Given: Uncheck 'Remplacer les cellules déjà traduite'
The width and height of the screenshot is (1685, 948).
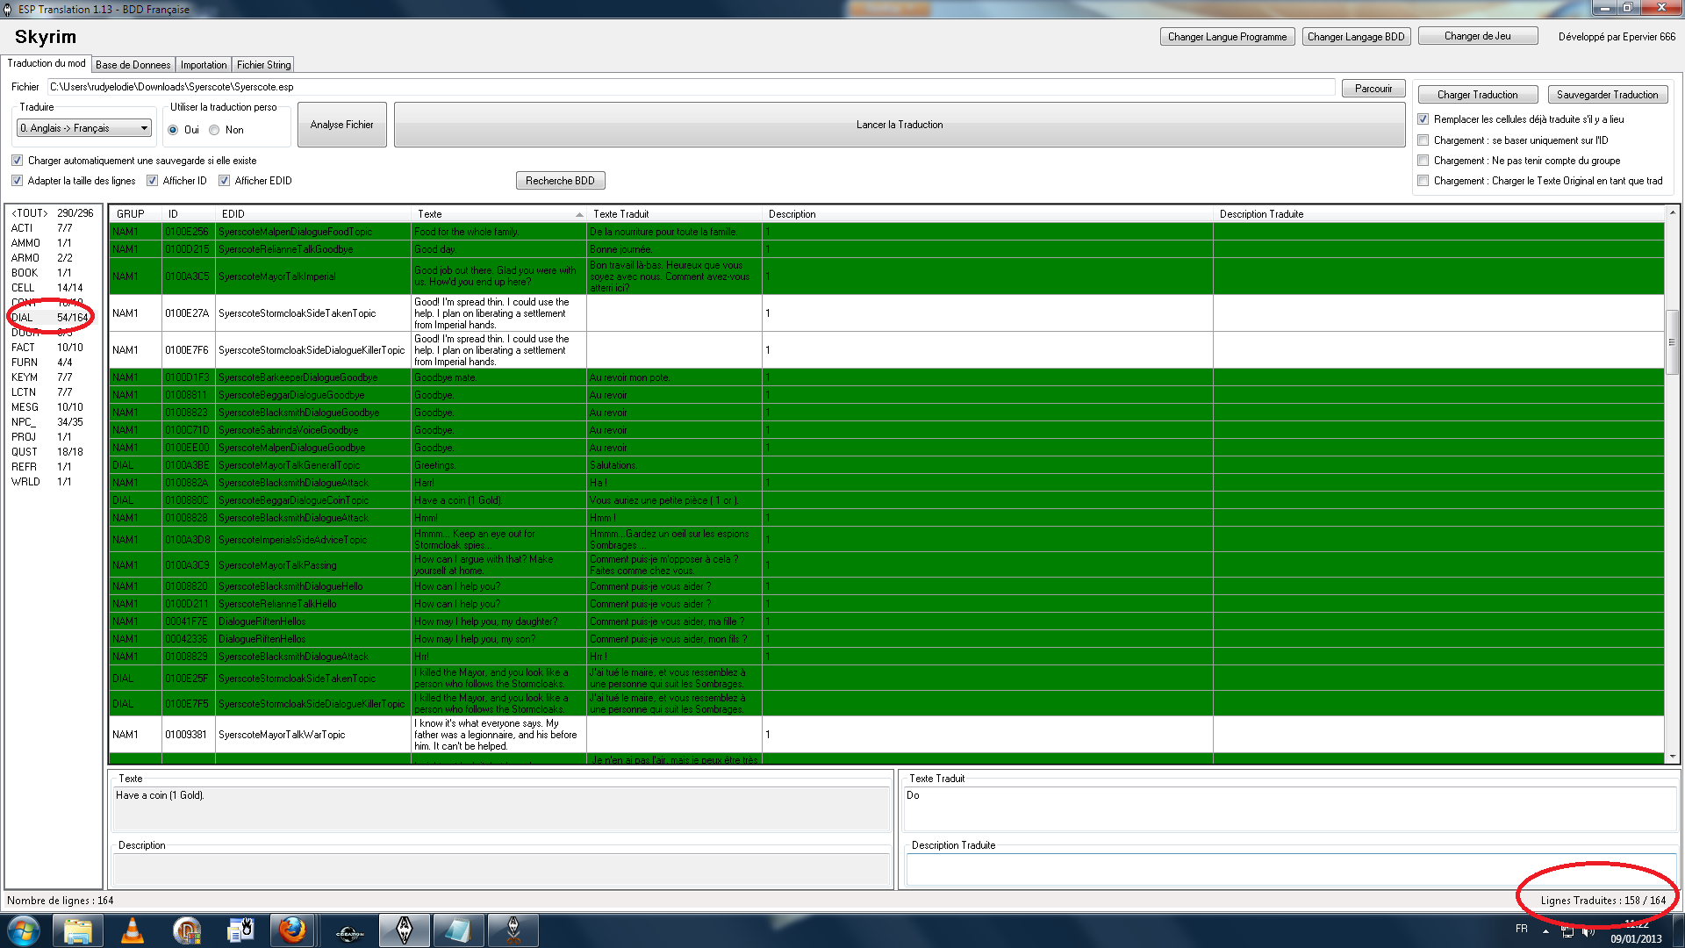Looking at the screenshot, I should [x=1423, y=119].
